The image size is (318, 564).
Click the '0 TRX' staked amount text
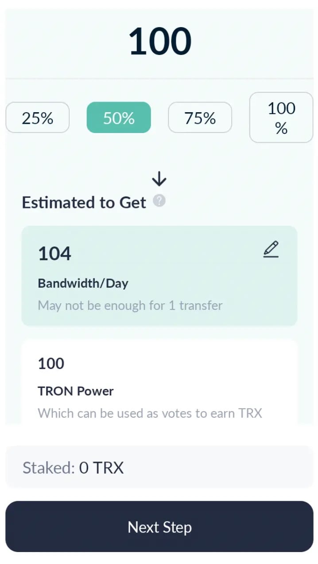tap(101, 467)
